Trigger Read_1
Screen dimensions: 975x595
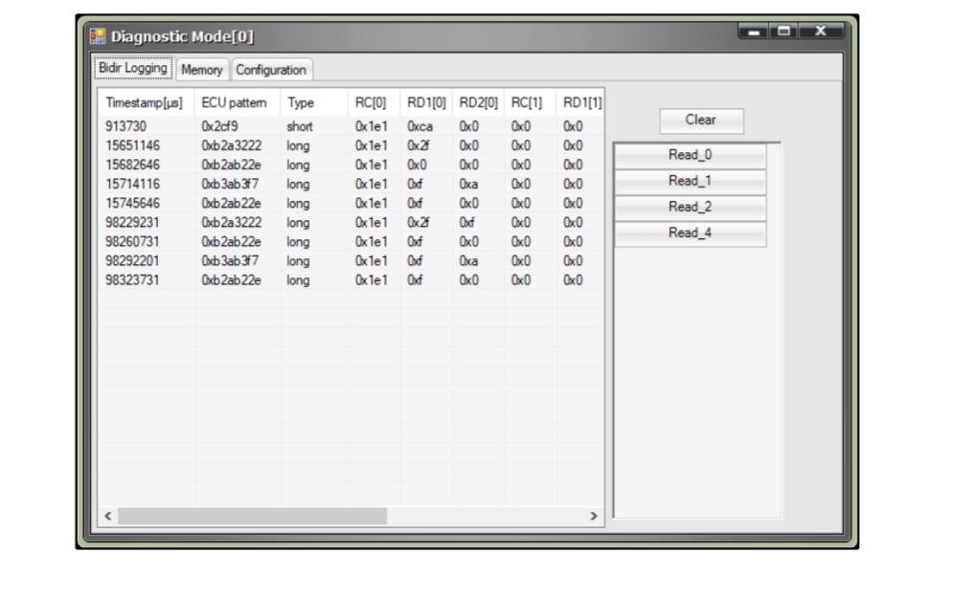tap(689, 181)
